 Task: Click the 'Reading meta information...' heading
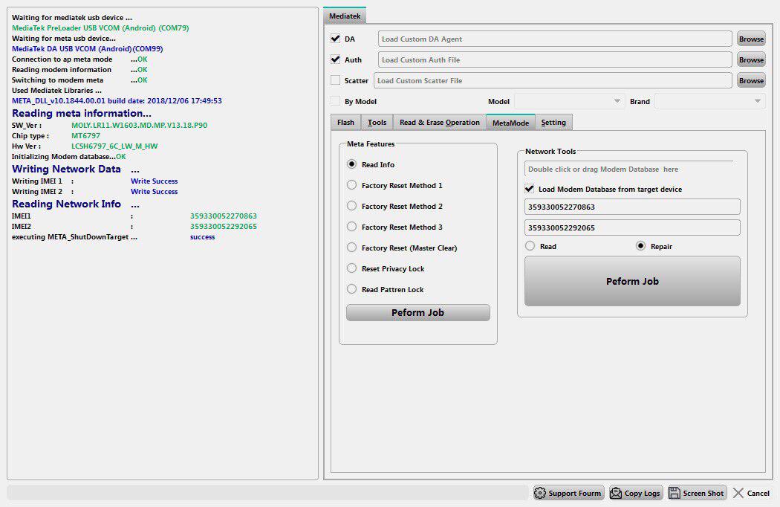(x=82, y=113)
